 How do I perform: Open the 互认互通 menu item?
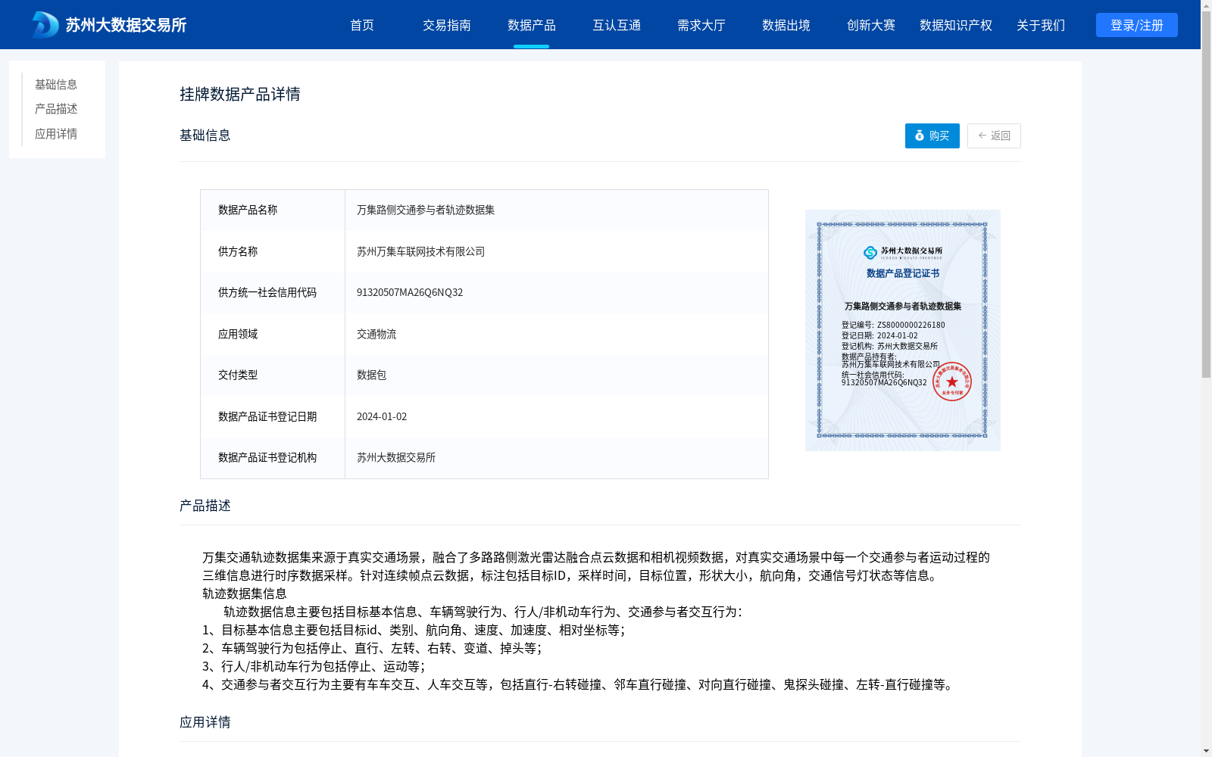pyautogui.click(x=617, y=25)
